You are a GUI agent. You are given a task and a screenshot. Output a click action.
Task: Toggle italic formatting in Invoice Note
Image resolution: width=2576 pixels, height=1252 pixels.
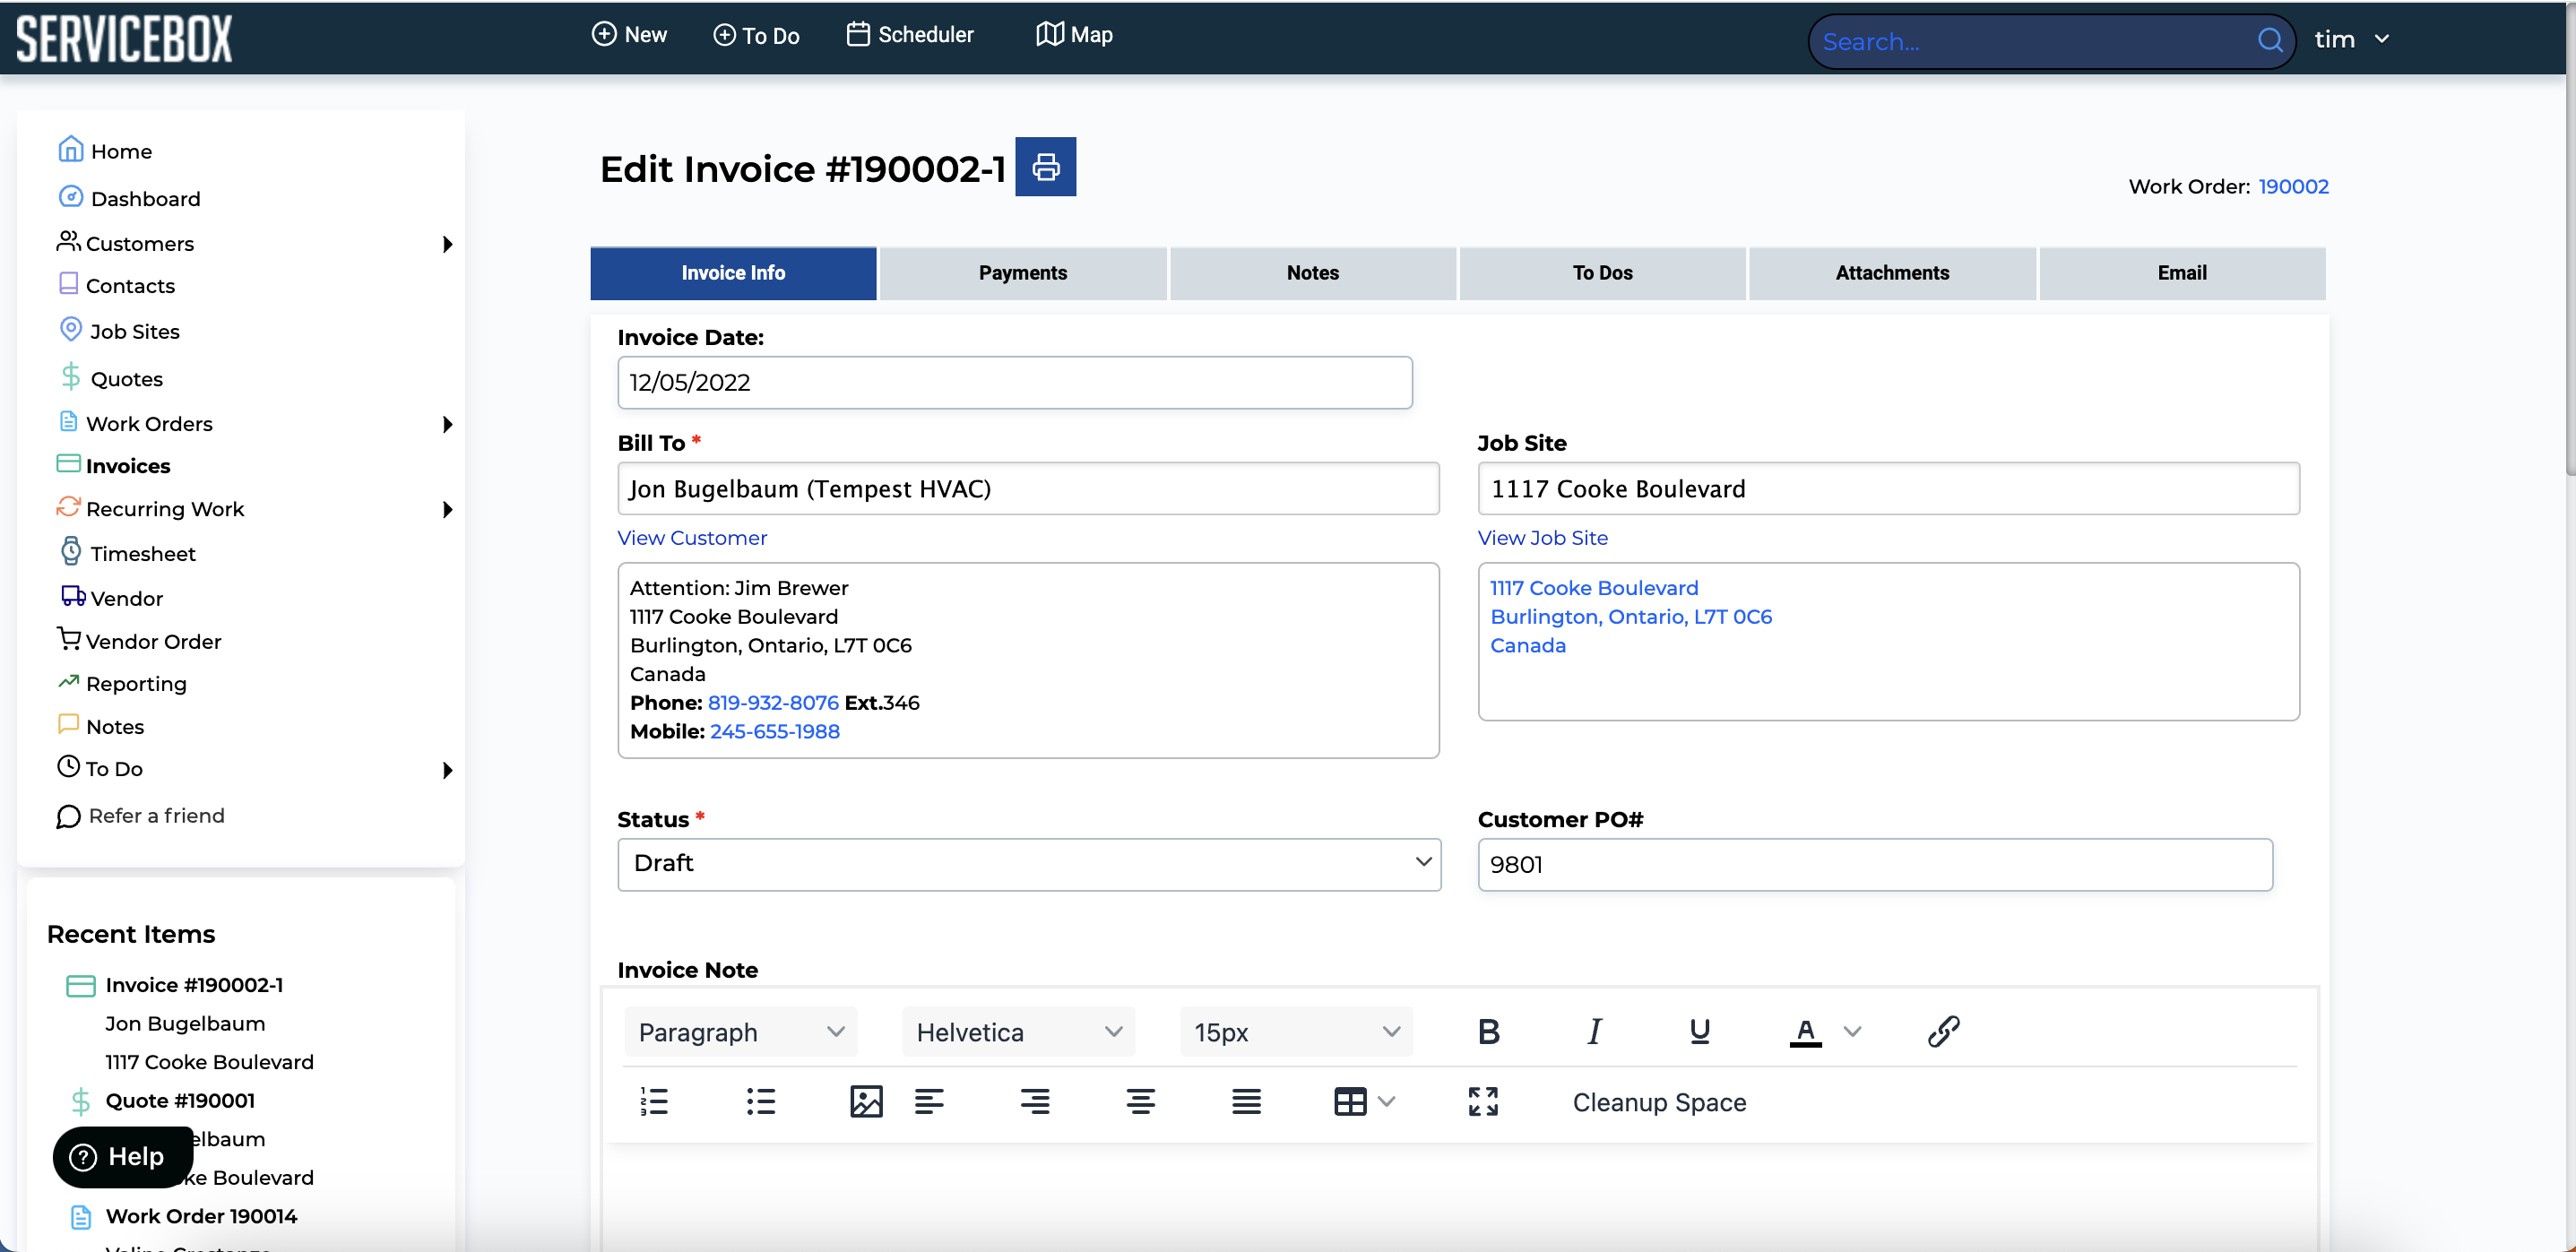point(1594,1031)
